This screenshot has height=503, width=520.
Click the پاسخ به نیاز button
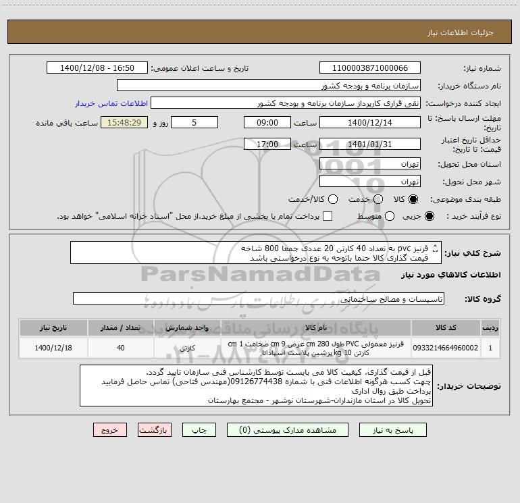point(392,430)
